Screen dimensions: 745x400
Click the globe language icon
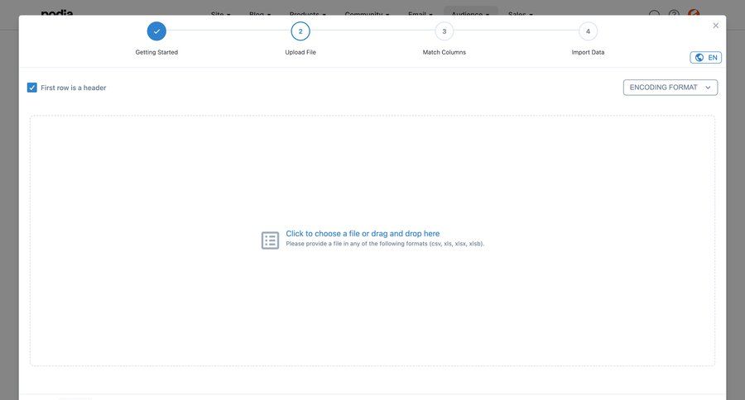pos(699,58)
